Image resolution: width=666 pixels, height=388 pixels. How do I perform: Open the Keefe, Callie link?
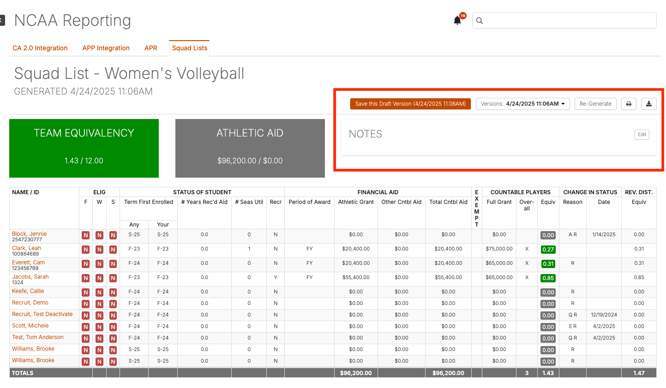[x=28, y=291]
